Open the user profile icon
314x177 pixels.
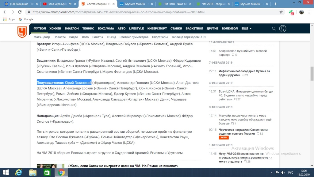point(282,29)
